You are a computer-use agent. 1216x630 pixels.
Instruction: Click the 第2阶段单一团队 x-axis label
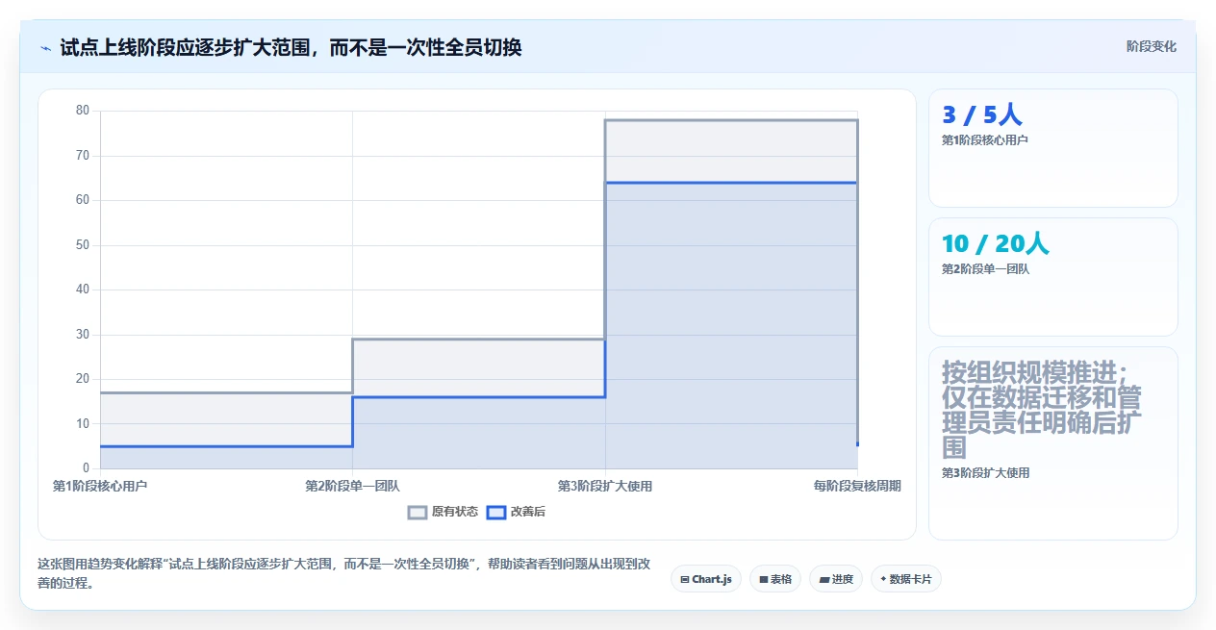[352, 486]
